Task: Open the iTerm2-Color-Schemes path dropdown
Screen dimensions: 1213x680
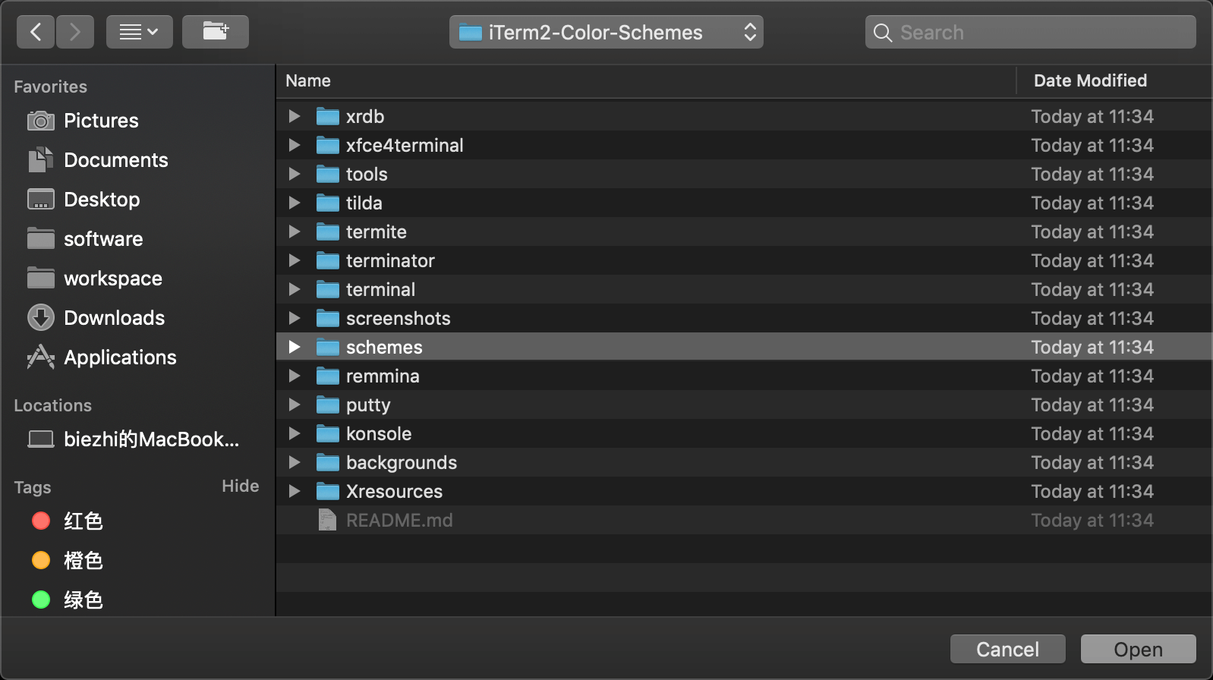Action: pyautogui.click(x=606, y=32)
